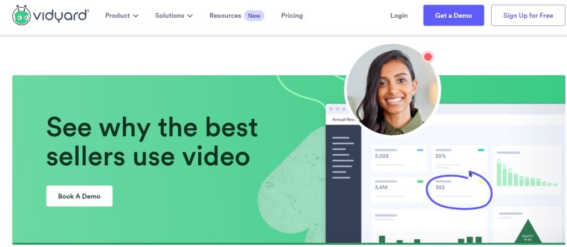Image resolution: width=567 pixels, height=247 pixels.
Task: Click the Book A Demo button
Action: point(79,196)
